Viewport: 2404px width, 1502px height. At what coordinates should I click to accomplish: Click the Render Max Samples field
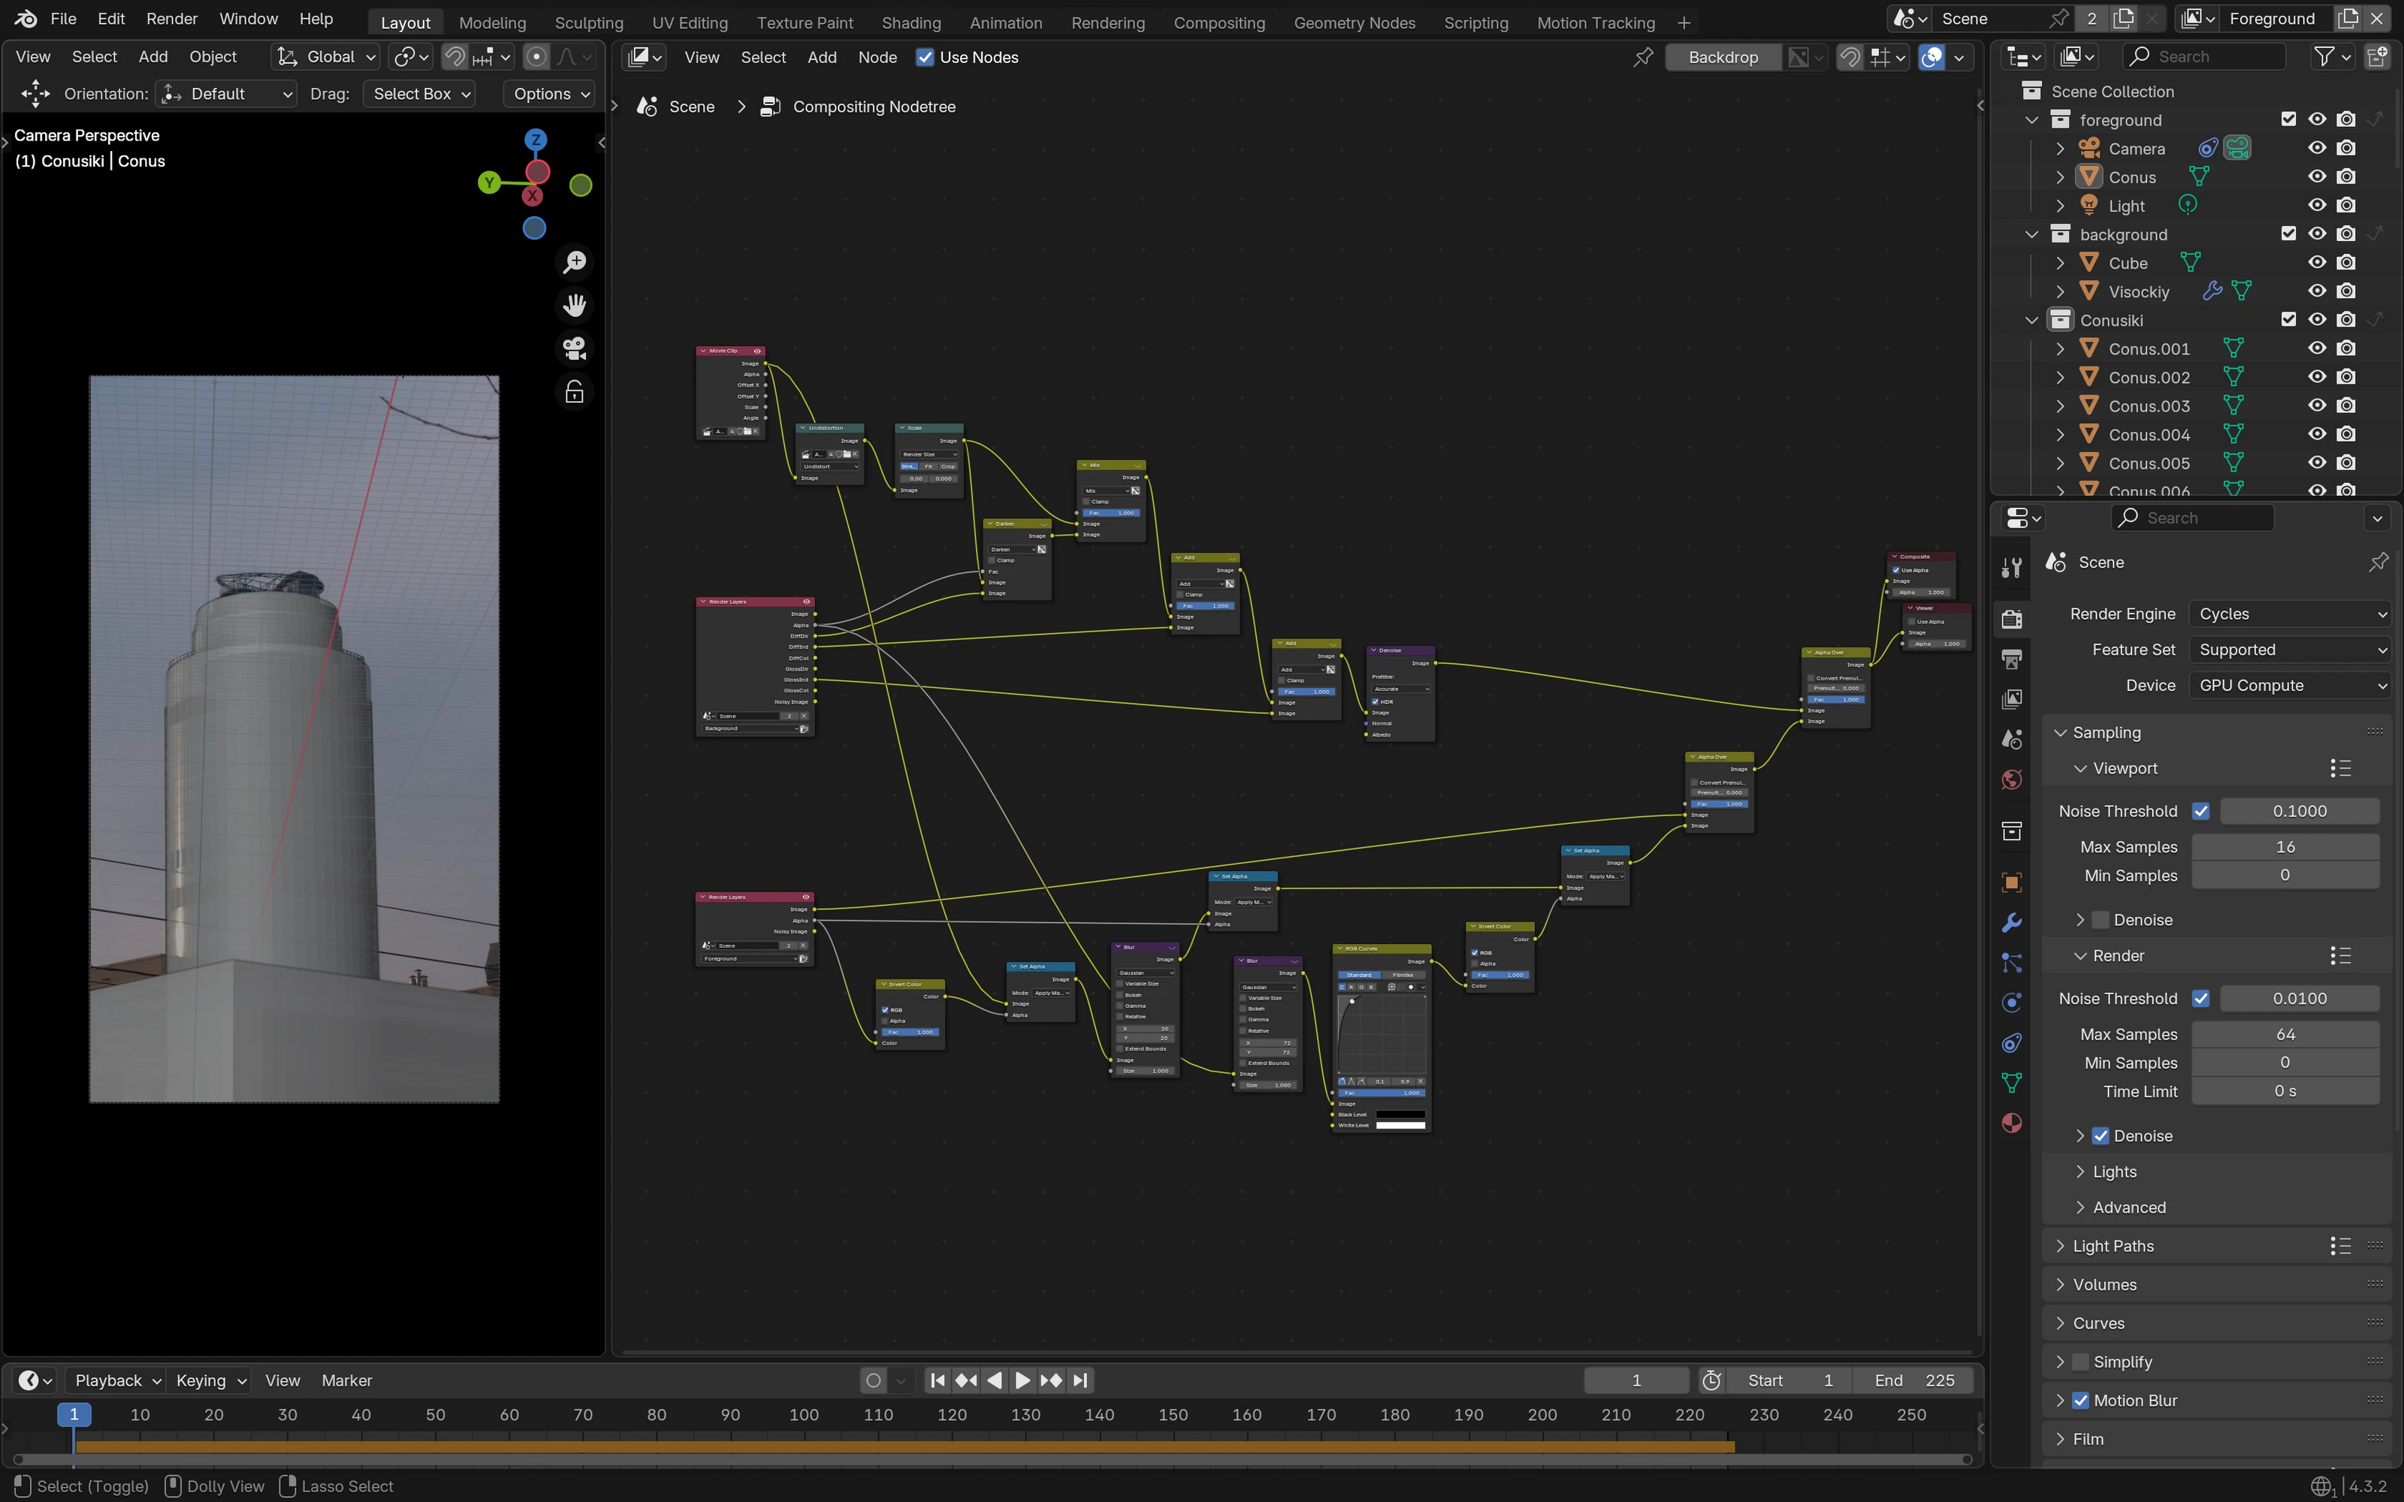(x=2285, y=1034)
